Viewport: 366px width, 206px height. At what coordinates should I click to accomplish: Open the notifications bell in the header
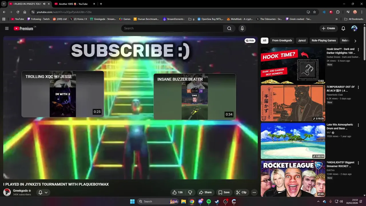[x=343, y=28]
